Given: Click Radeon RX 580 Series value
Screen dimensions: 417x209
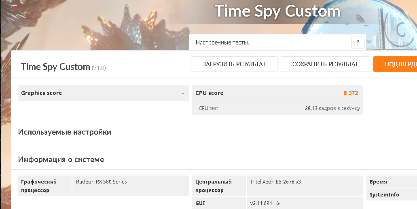Looking at the screenshot, I should coord(102,182).
